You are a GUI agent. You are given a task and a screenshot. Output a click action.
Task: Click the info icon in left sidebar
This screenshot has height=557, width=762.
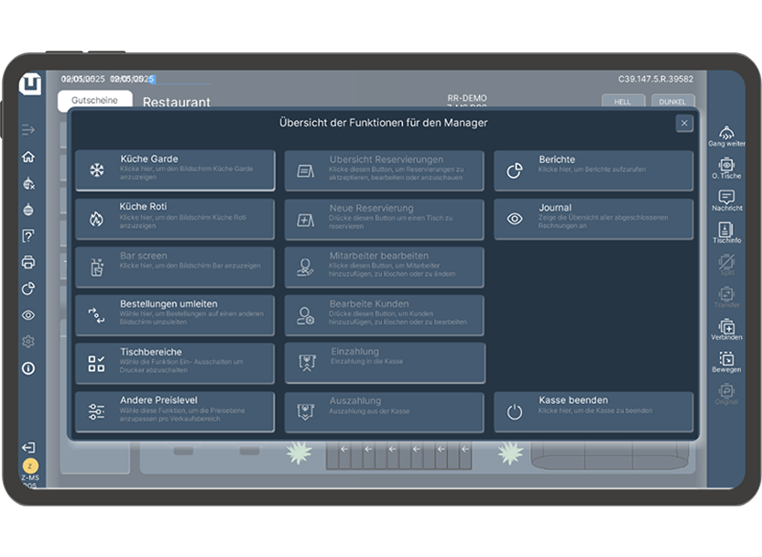coord(28,368)
